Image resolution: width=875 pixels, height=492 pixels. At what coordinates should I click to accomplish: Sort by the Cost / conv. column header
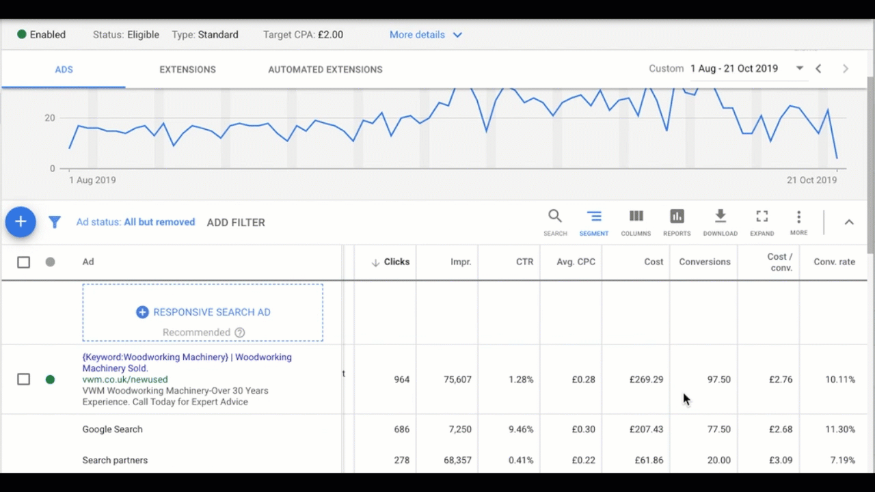(x=780, y=262)
